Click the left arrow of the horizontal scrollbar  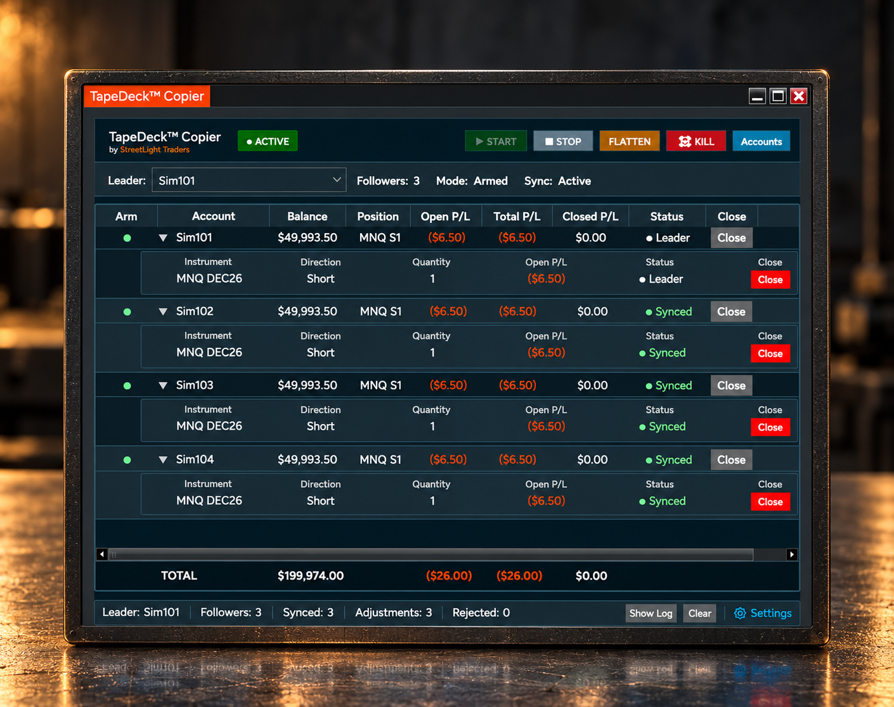pyautogui.click(x=102, y=554)
